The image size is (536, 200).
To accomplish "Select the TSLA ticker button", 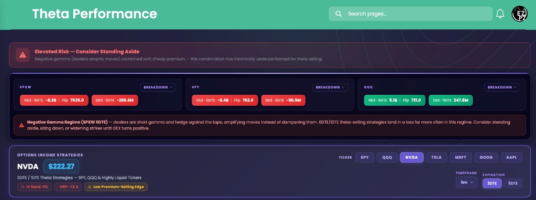I will pos(436,158).
